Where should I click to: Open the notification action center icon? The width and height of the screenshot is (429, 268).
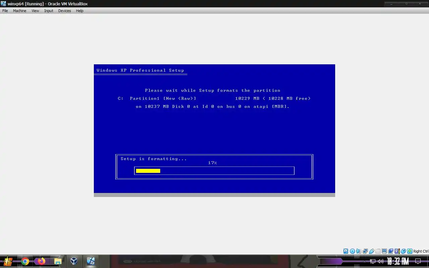coord(418,261)
